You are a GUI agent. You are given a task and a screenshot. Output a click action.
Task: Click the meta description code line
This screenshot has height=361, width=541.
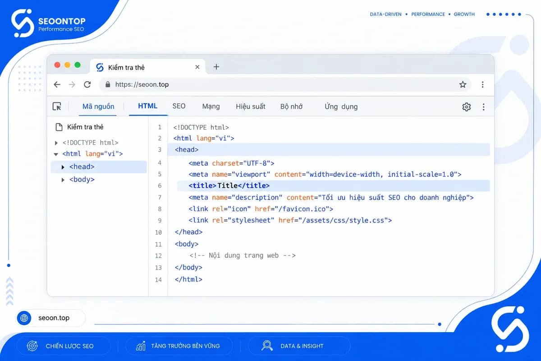point(331,197)
